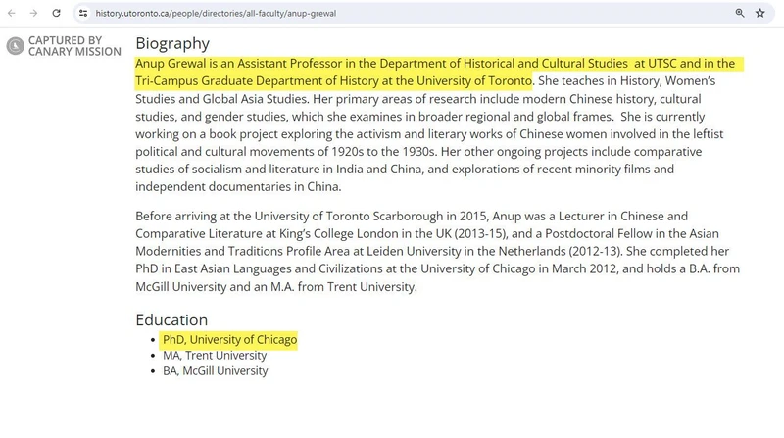
Task: Click the zoom magnifier icon in address bar
Action: tap(740, 13)
